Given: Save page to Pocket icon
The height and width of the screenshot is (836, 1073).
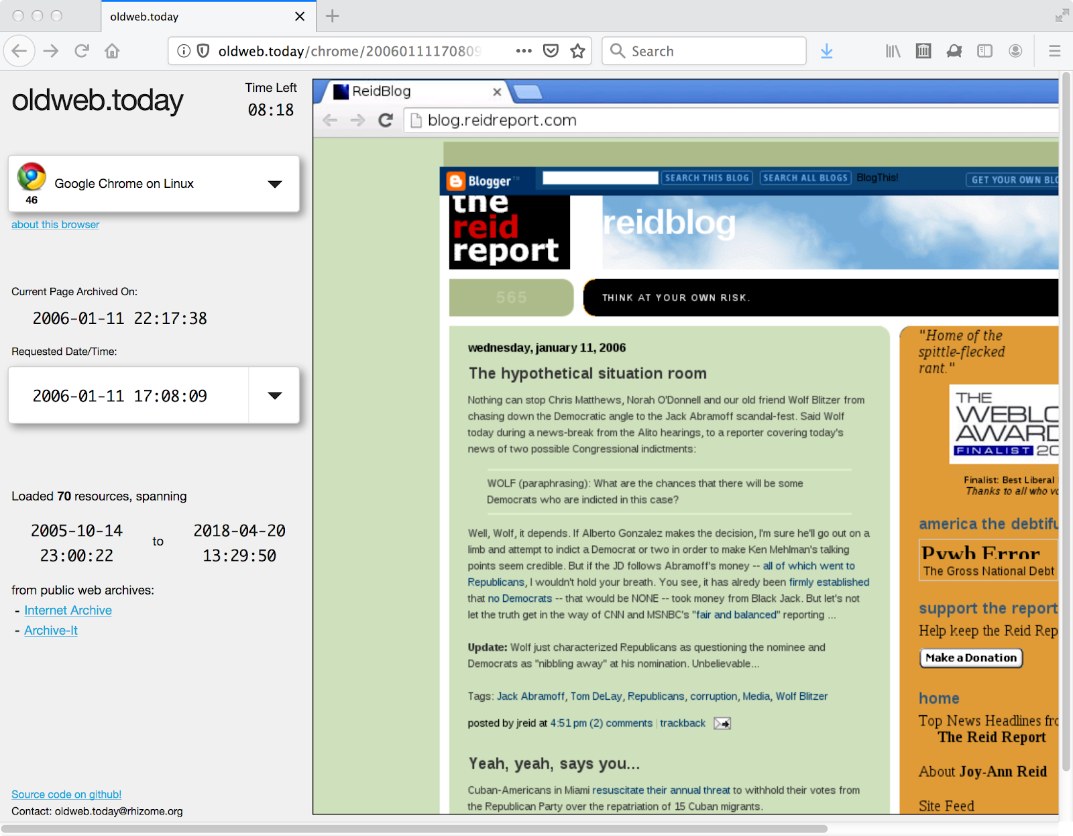Looking at the screenshot, I should (x=551, y=51).
